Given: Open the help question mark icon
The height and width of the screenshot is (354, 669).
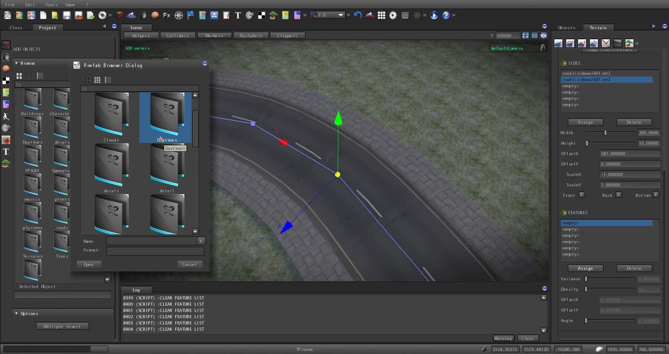Looking at the screenshot, I should pyautogui.click(x=446, y=15).
